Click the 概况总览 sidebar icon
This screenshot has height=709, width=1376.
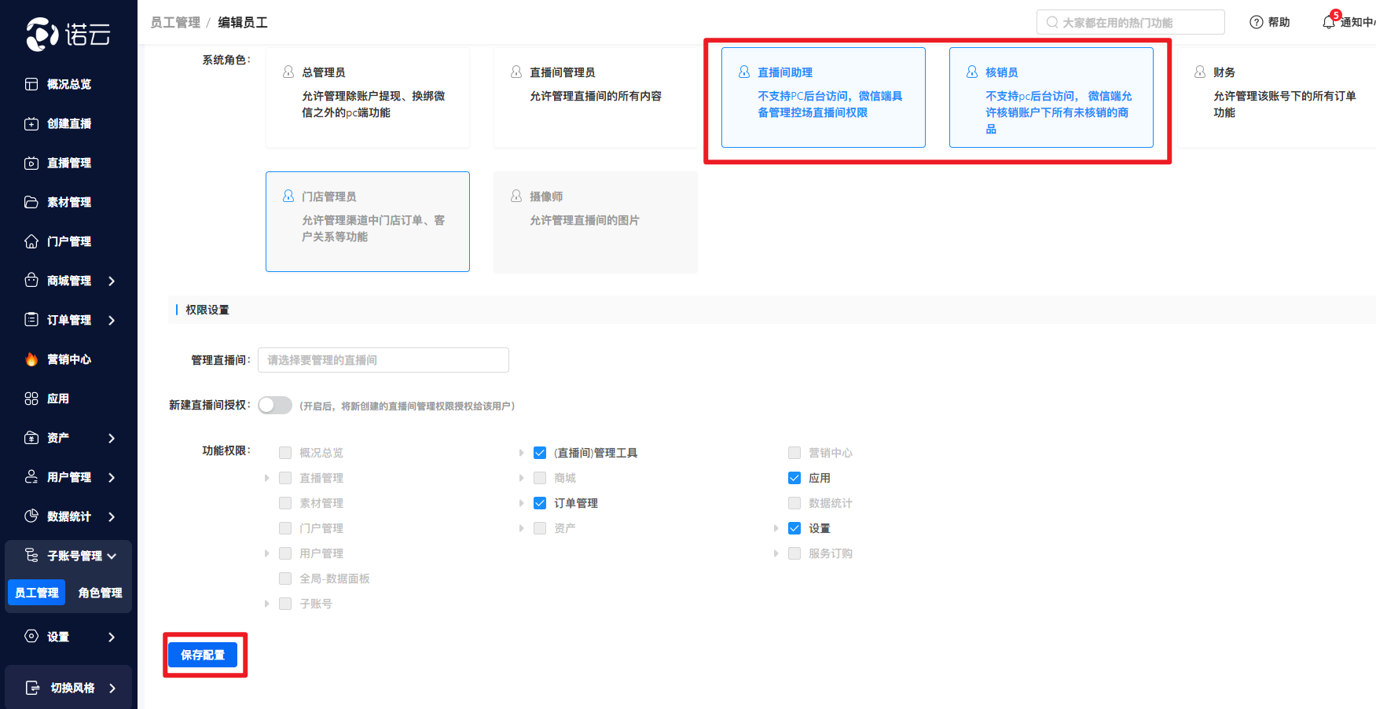click(31, 84)
